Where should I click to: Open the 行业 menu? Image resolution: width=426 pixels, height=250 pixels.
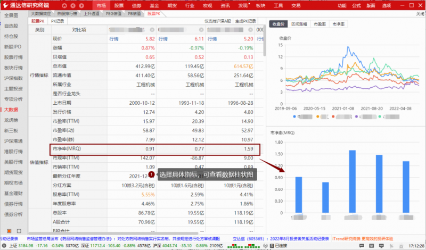click(190, 5)
